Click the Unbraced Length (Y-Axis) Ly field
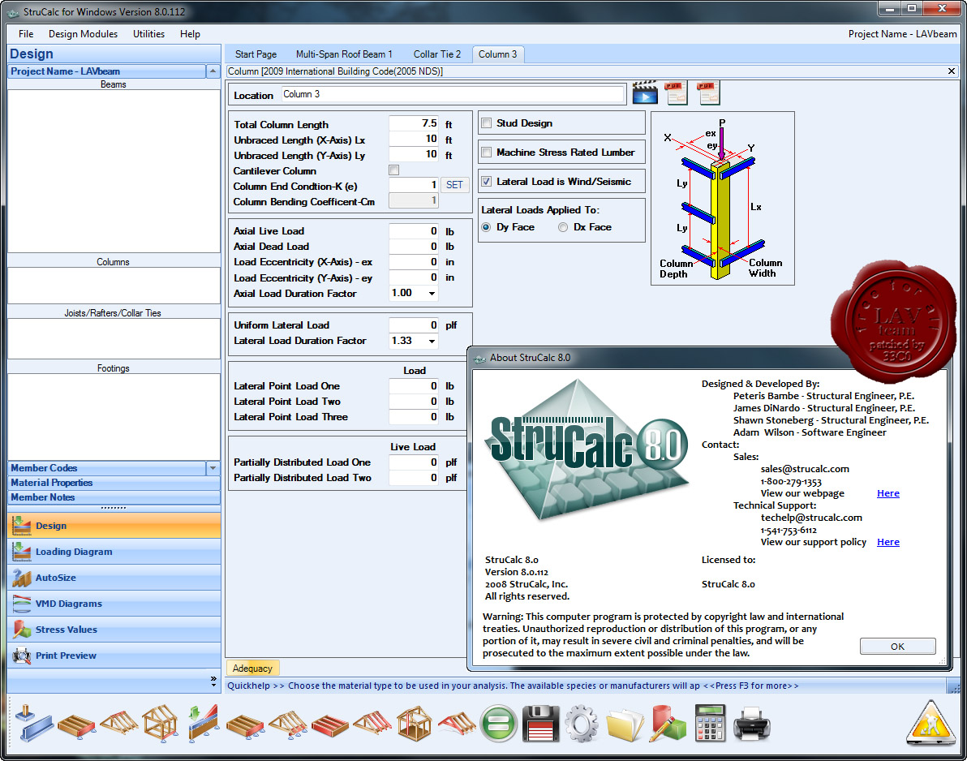 414,155
